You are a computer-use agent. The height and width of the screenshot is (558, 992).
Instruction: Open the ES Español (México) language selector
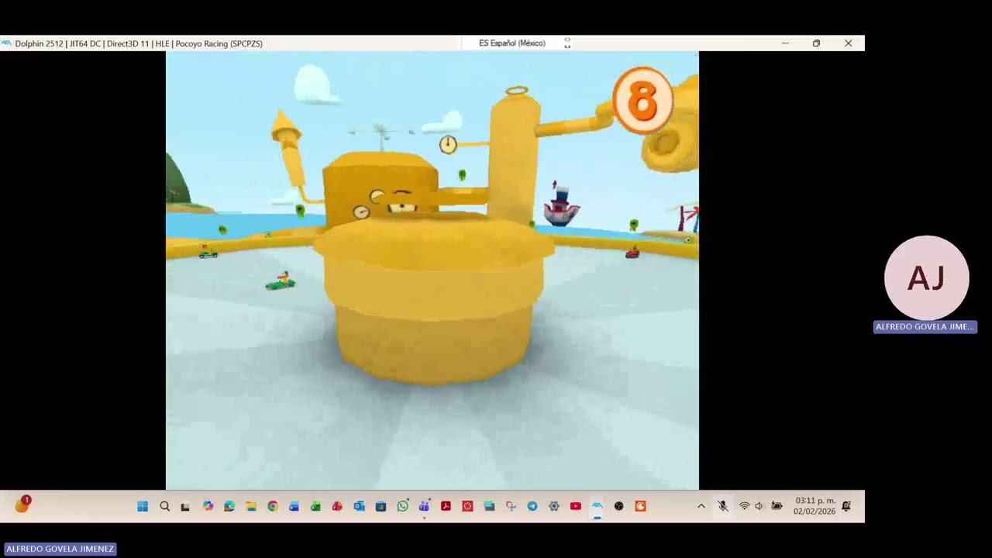coord(511,43)
